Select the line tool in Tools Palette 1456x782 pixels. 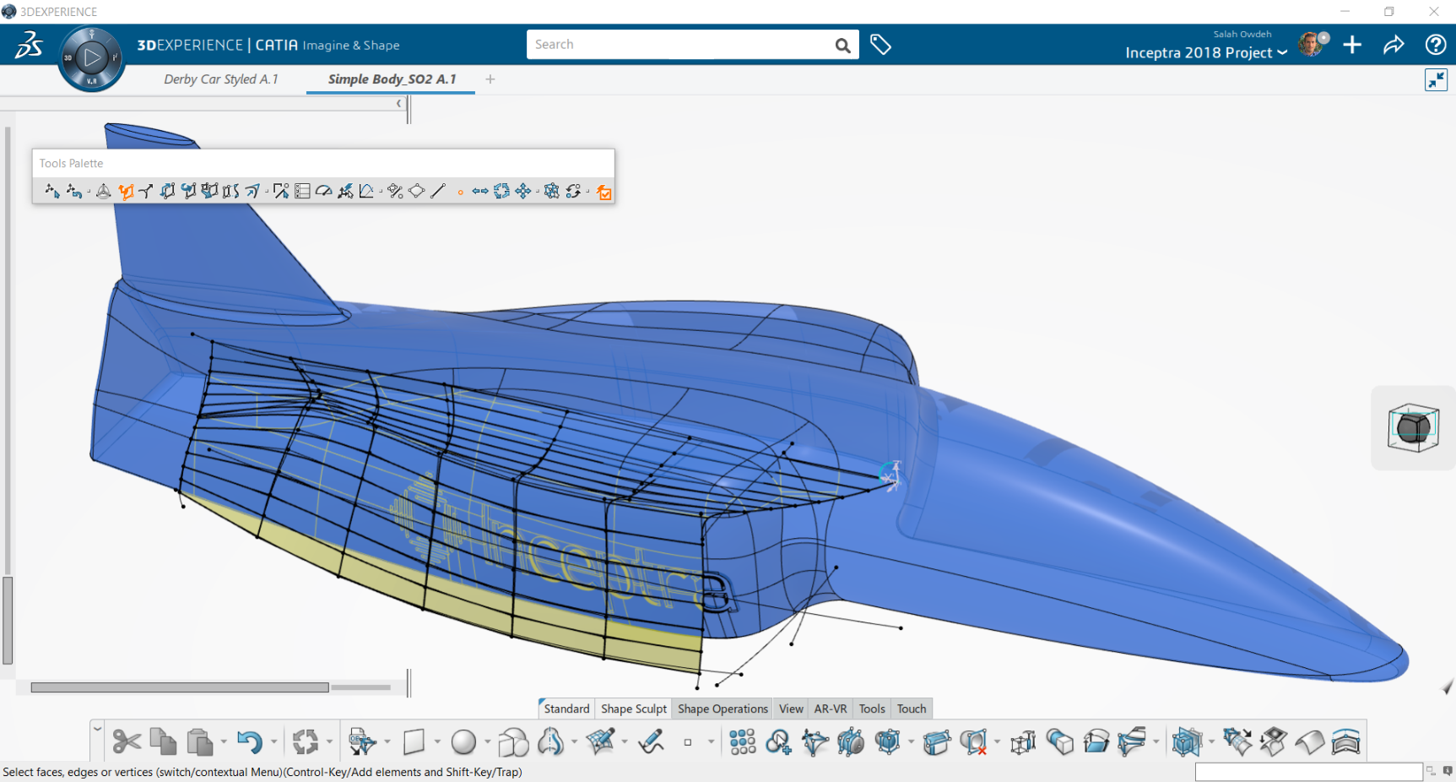tap(437, 192)
